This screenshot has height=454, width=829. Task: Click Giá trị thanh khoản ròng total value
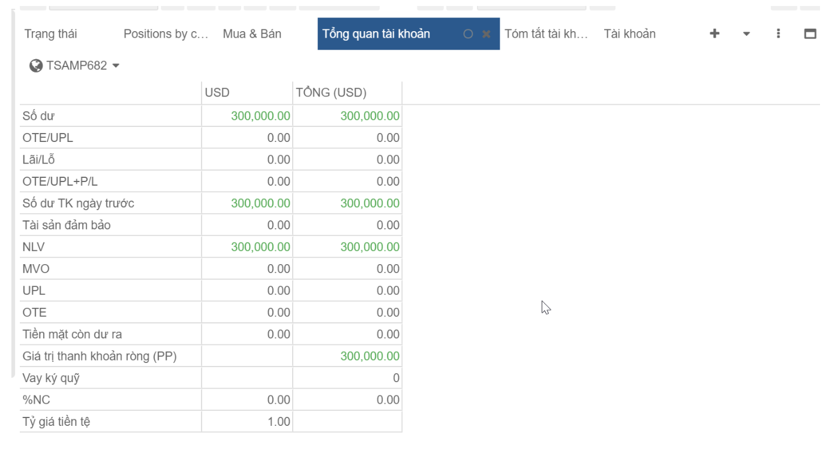pyautogui.click(x=370, y=356)
